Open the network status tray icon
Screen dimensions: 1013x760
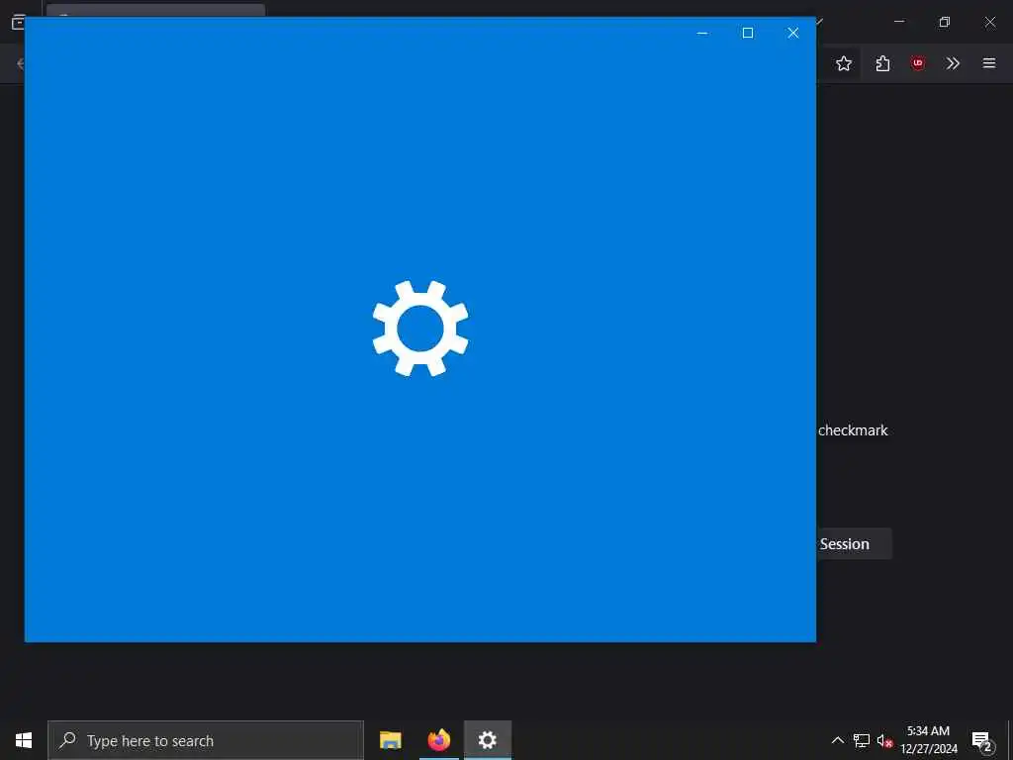point(862,740)
